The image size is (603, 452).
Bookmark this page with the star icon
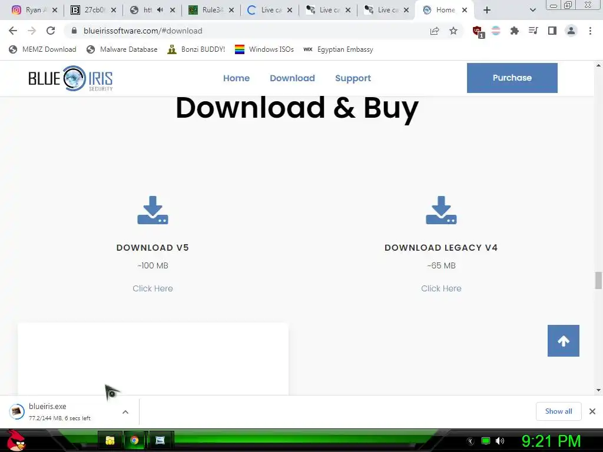point(453,31)
